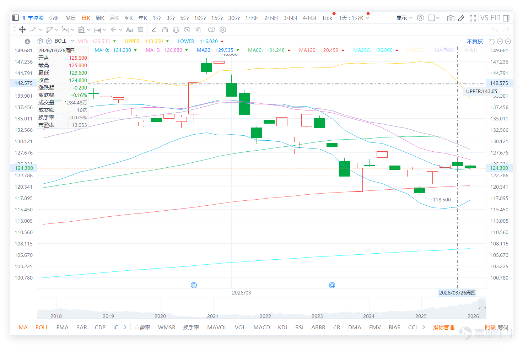Open 指标管理 indicator management

[x=443, y=327]
